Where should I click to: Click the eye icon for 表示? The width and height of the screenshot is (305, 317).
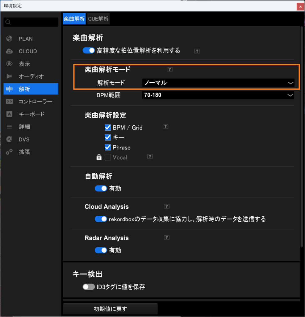tap(9, 64)
